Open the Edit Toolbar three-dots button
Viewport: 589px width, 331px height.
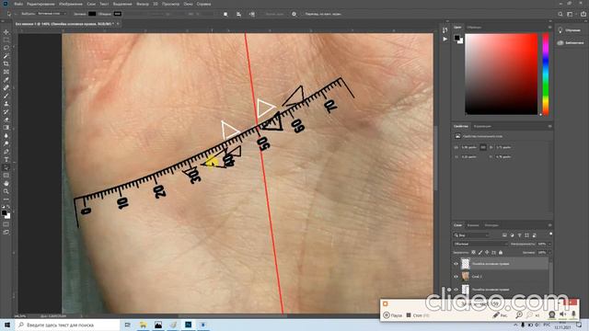click(x=6, y=200)
